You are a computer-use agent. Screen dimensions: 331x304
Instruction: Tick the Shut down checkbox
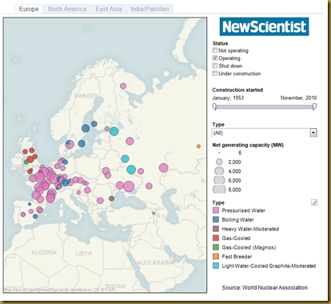tap(215, 66)
